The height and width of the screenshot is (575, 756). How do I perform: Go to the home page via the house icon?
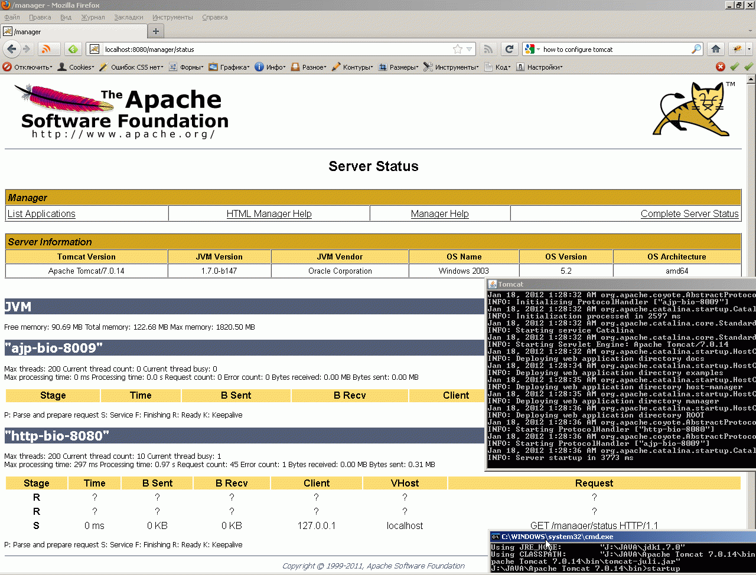coord(716,49)
